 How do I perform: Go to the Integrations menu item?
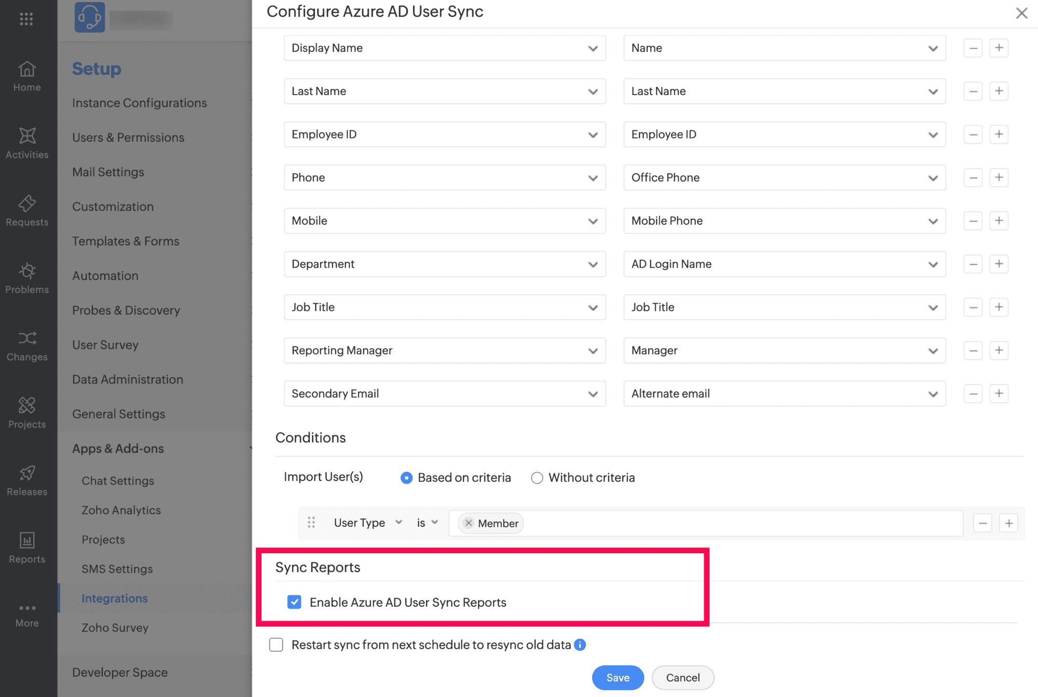(x=115, y=598)
